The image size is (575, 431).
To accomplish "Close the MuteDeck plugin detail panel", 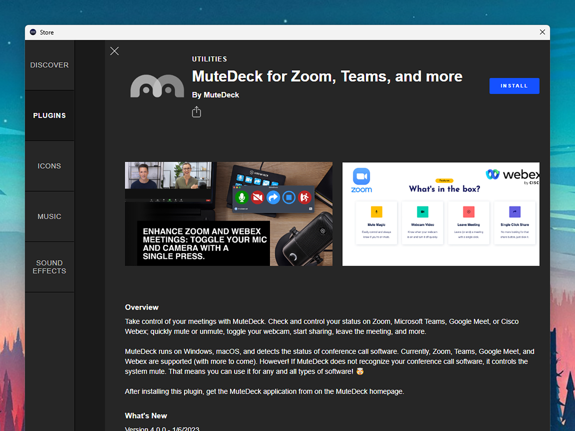I will [x=114, y=51].
